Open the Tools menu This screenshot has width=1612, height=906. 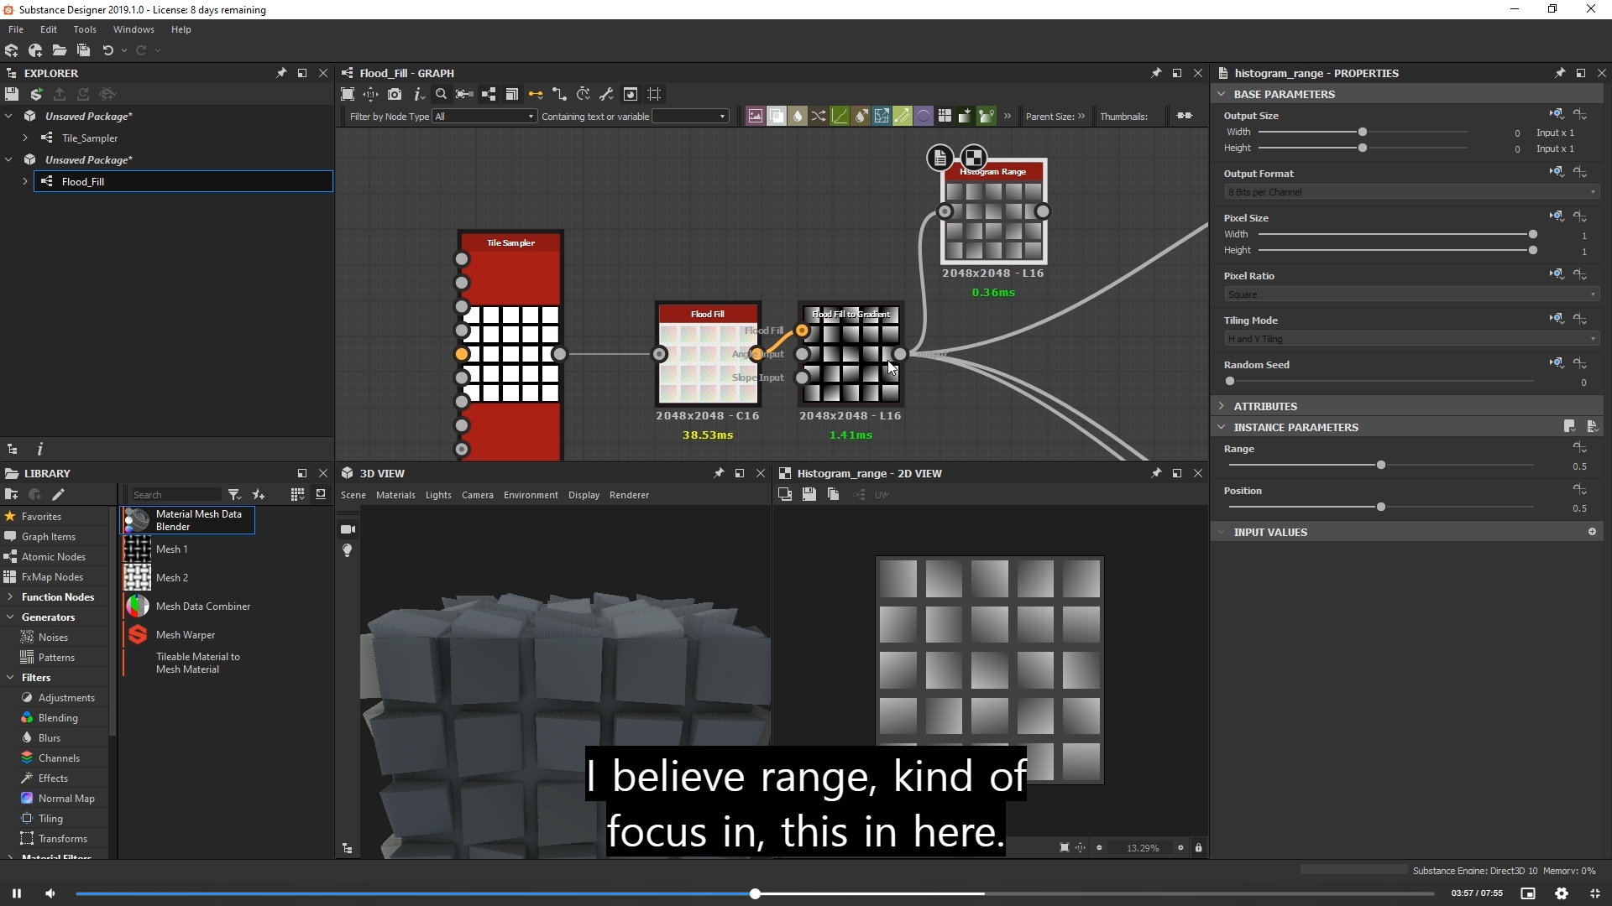84,29
